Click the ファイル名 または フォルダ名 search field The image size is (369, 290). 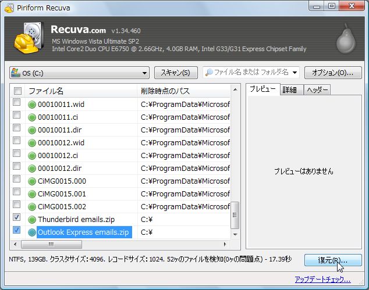pos(251,73)
